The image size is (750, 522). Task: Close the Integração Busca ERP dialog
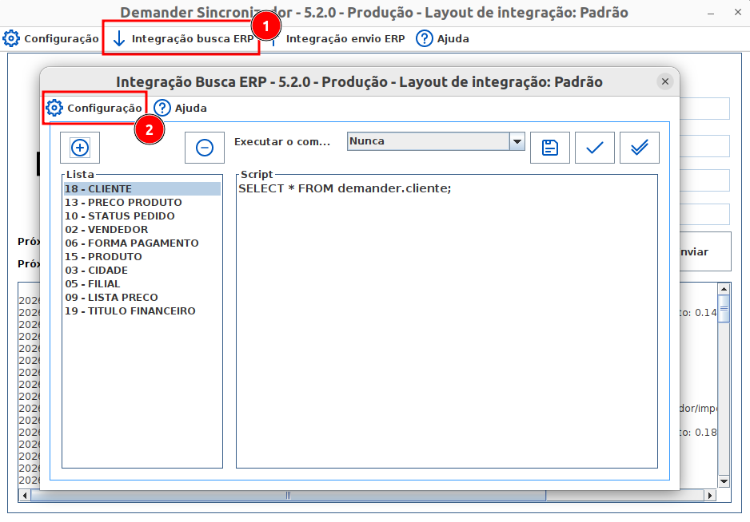[665, 81]
